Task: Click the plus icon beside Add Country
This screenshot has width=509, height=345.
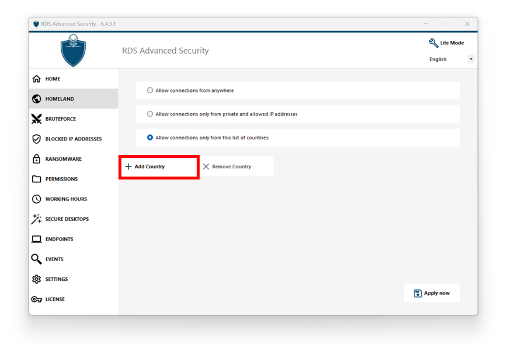Action: (x=128, y=167)
